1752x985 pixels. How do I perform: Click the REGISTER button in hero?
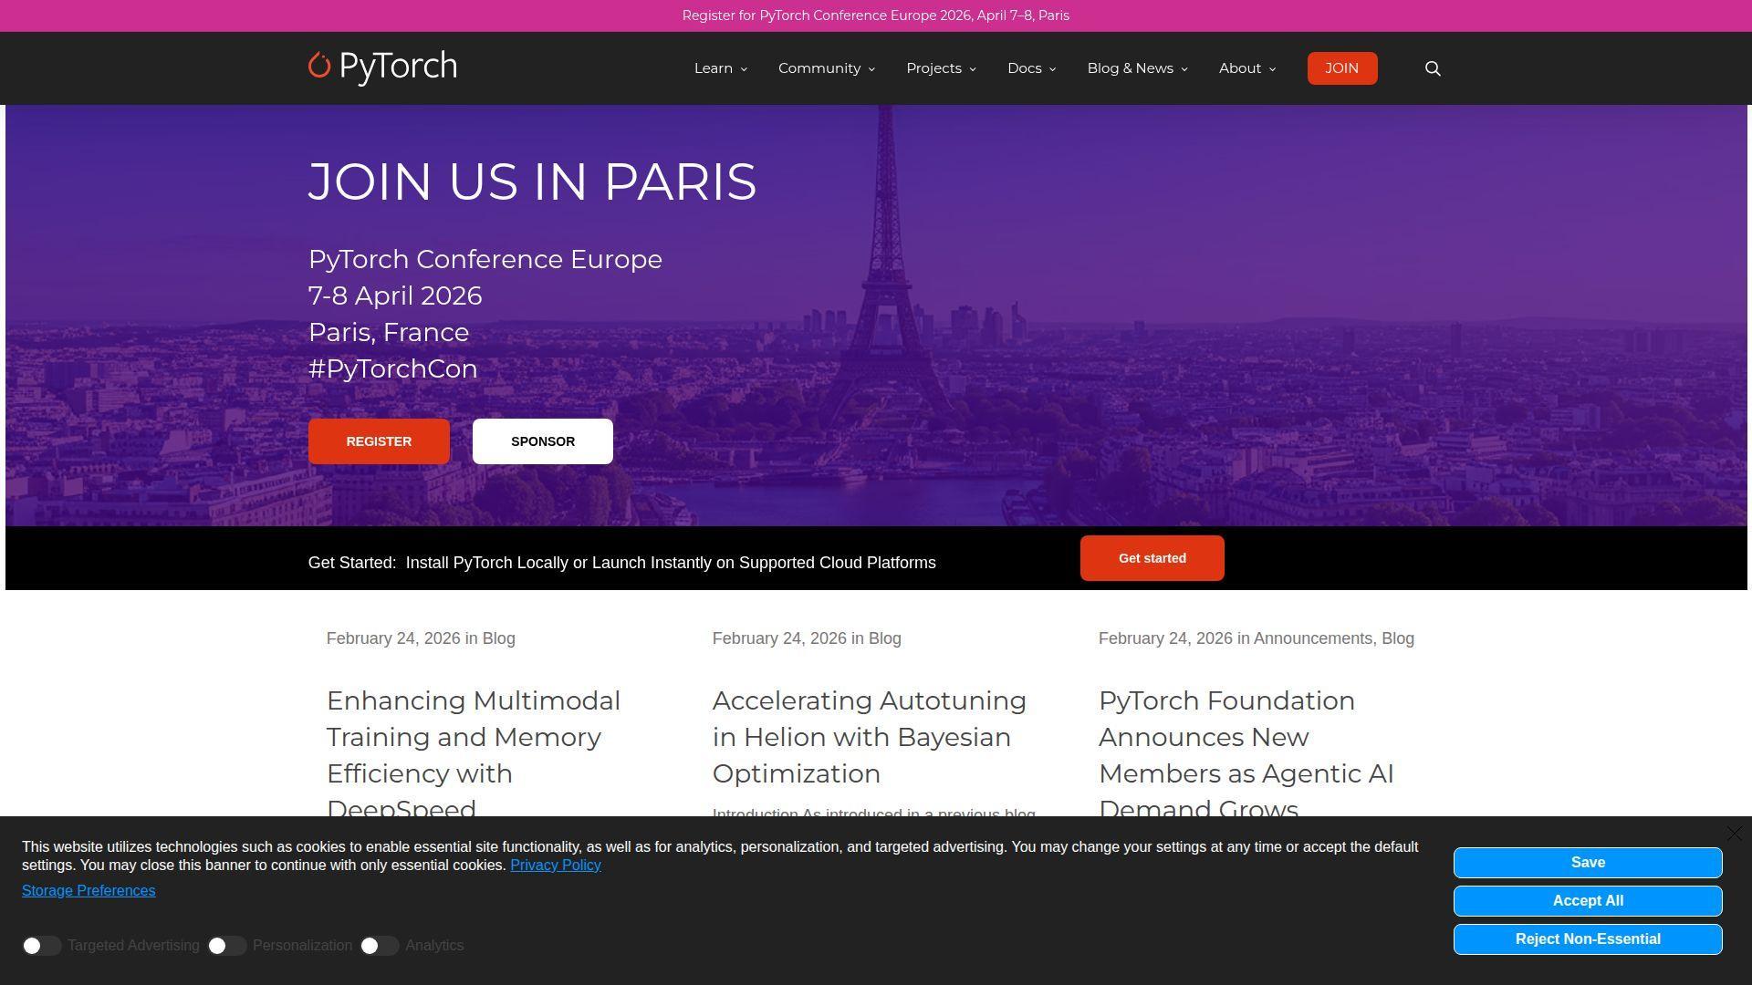tap(379, 441)
